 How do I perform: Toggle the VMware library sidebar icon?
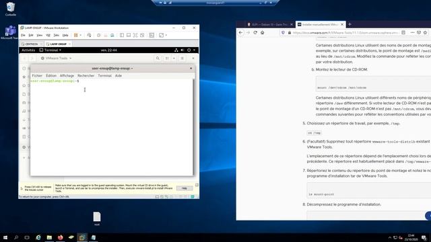[x=122, y=35]
